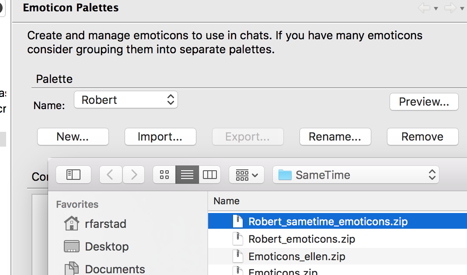Switch to list view
The width and height of the screenshot is (467, 275).
(x=187, y=175)
